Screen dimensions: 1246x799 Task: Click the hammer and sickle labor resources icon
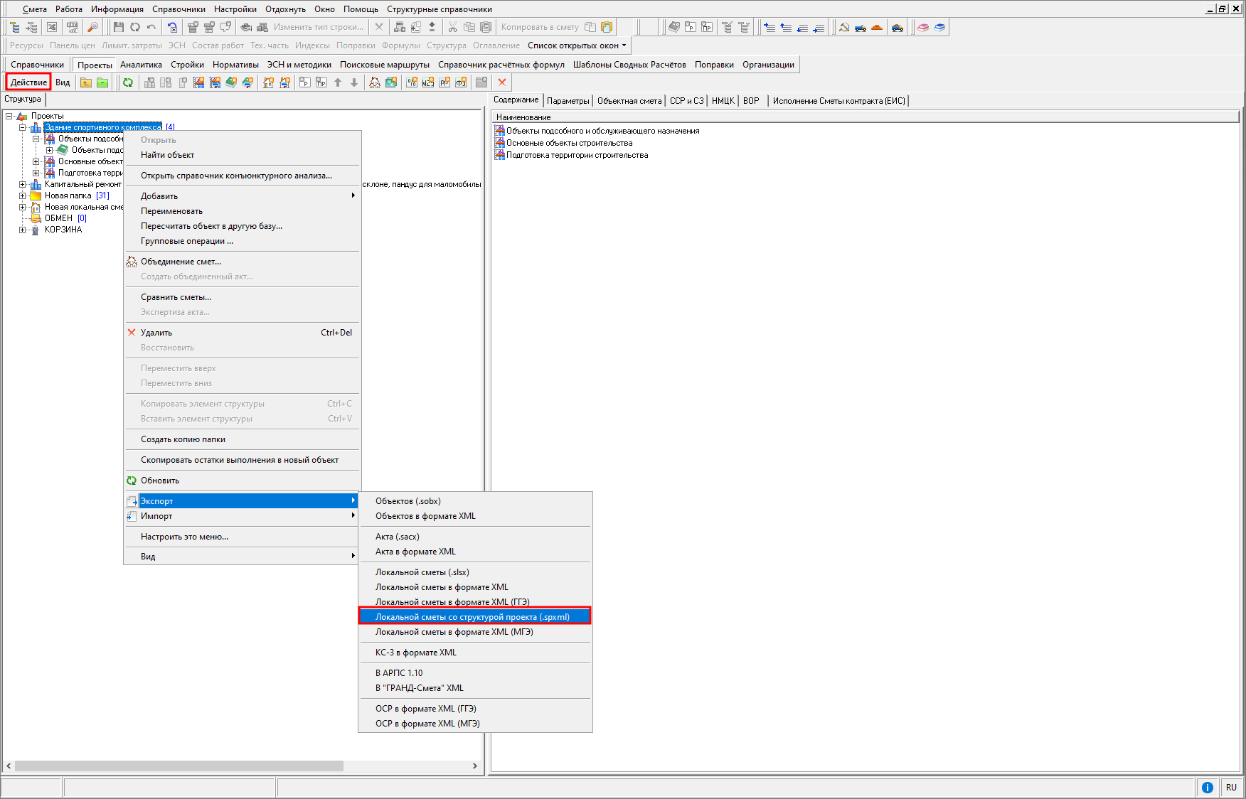pos(844,27)
